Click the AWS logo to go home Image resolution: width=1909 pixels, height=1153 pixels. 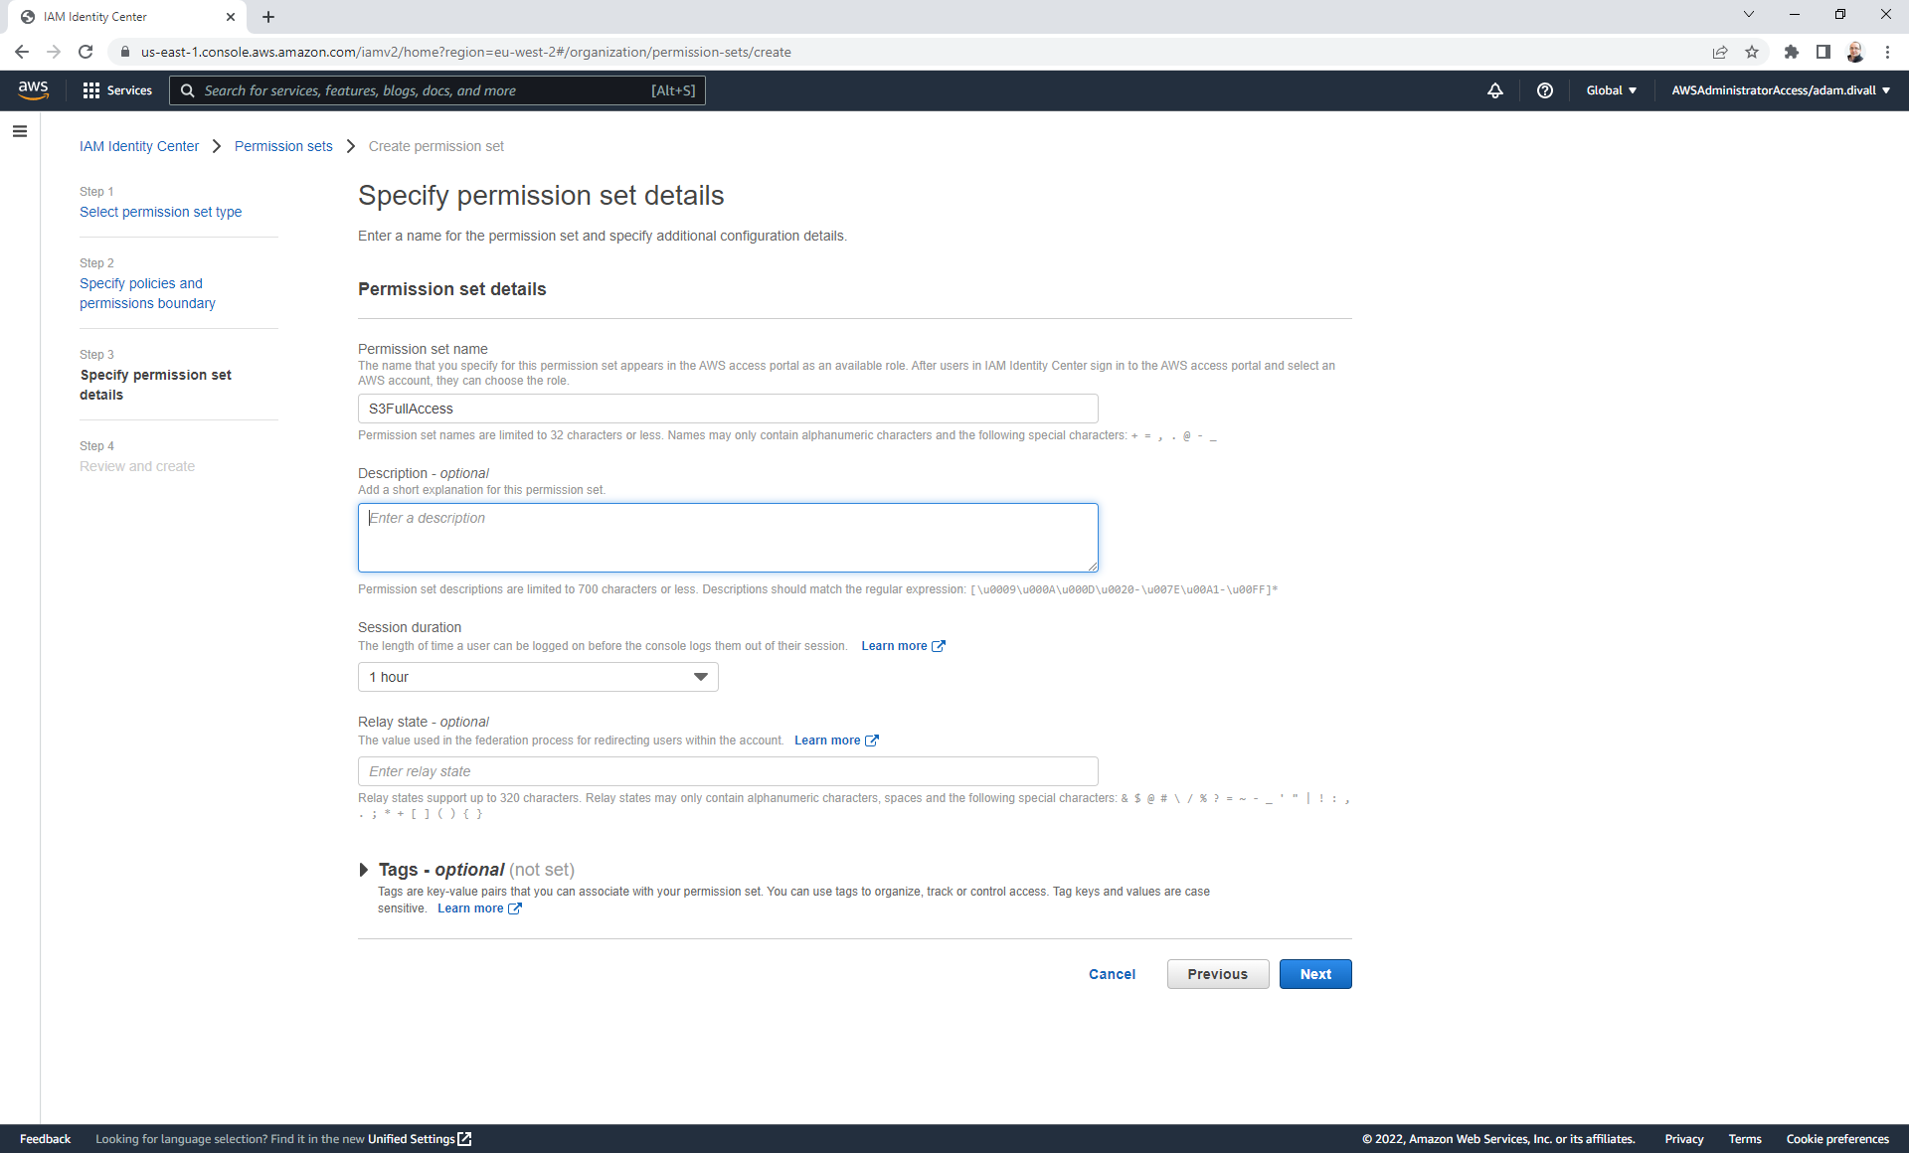pos(33,90)
